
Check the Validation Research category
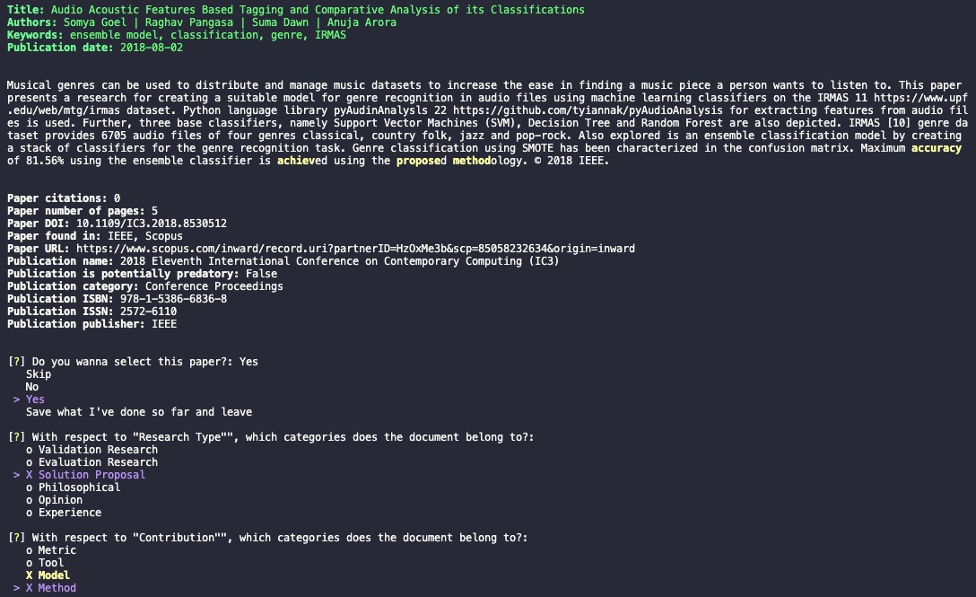[x=91, y=449]
